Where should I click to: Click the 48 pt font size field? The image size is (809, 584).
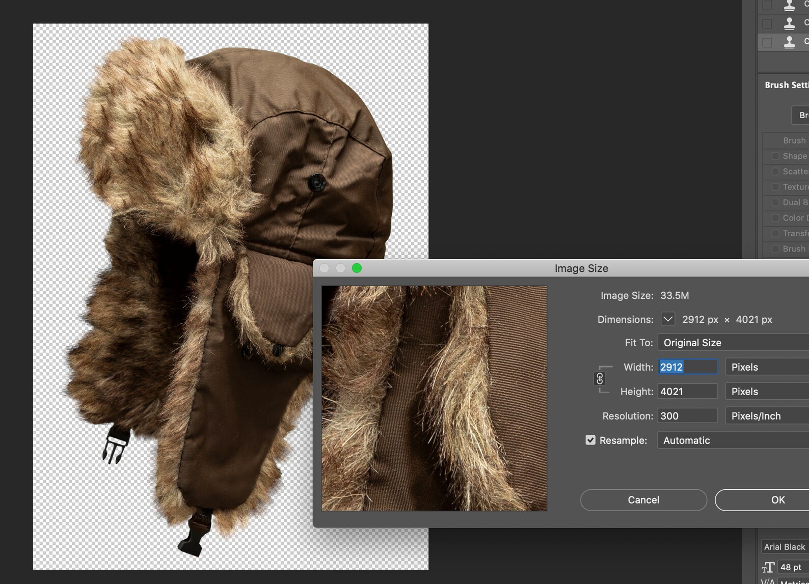(x=793, y=567)
